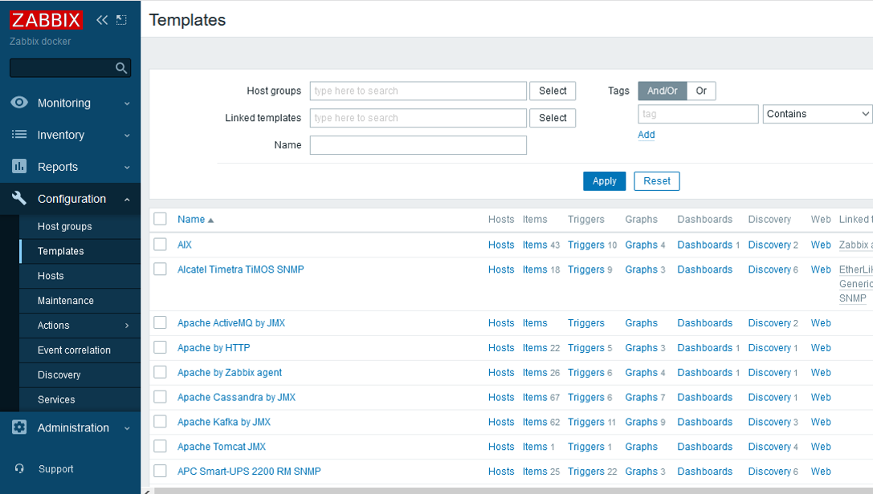
Task: Open Triggers of APC Smart-UPS 2200
Action: [x=585, y=472]
